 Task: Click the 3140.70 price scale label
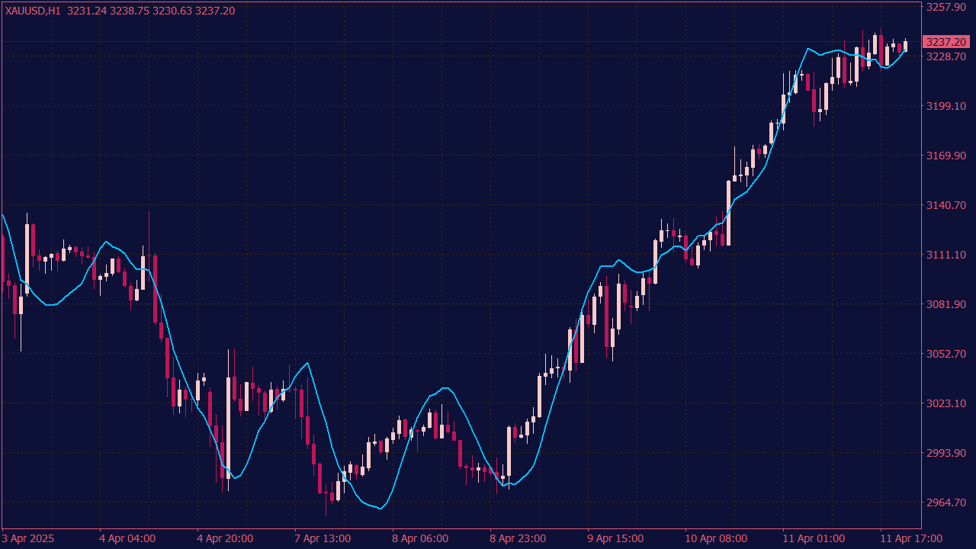946,205
